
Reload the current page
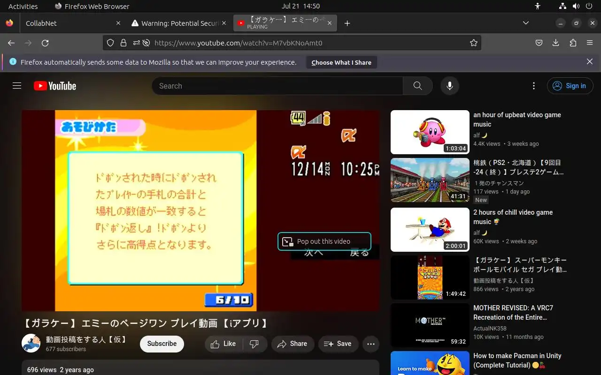pyautogui.click(x=45, y=43)
